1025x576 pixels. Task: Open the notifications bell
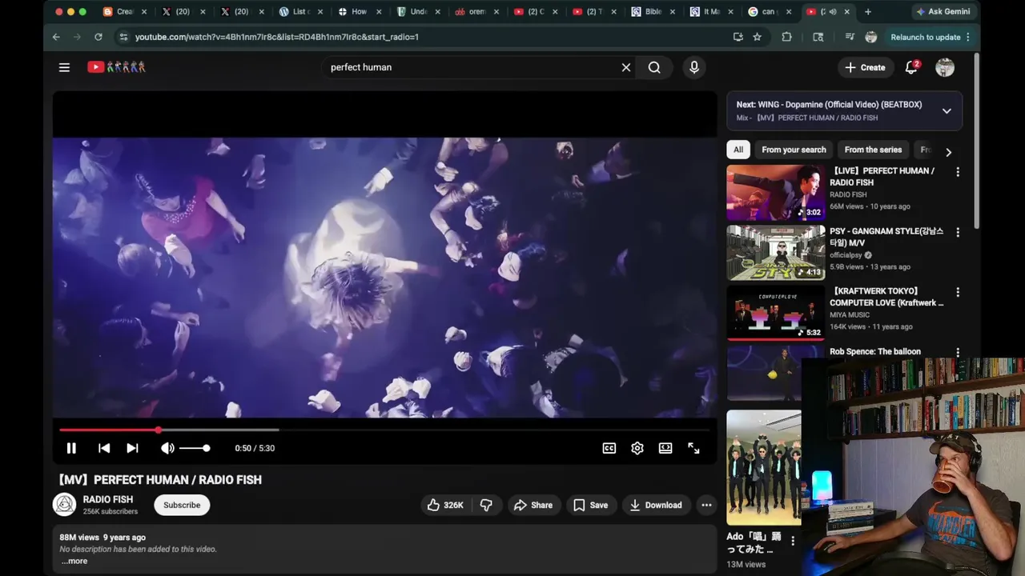point(911,67)
